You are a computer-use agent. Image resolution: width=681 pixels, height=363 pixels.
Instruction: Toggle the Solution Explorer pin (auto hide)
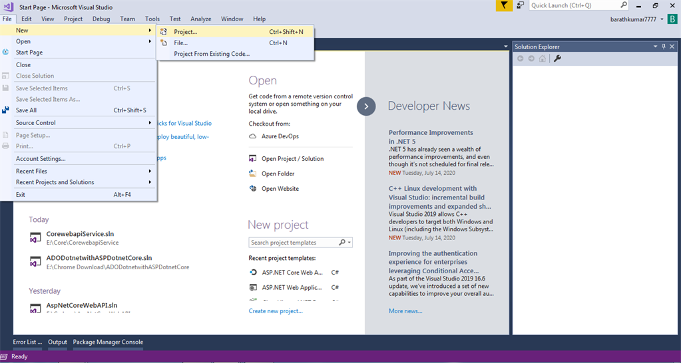click(x=664, y=47)
